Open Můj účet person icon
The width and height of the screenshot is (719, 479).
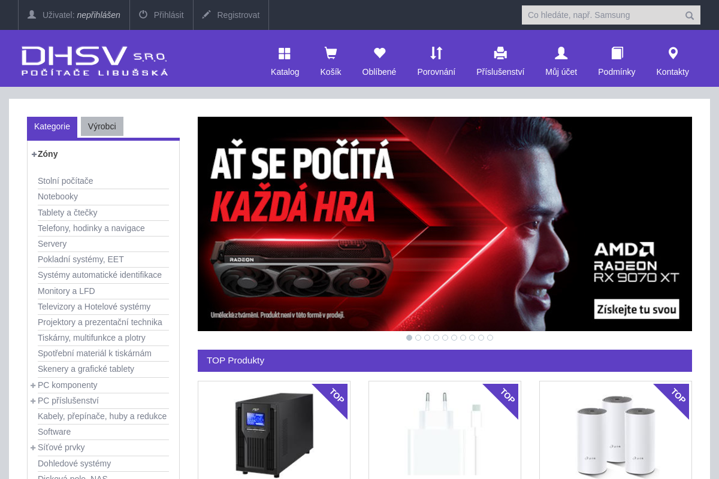pyautogui.click(x=561, y=53)
